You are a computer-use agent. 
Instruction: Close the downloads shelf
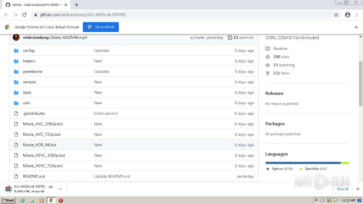coord(358,189)
